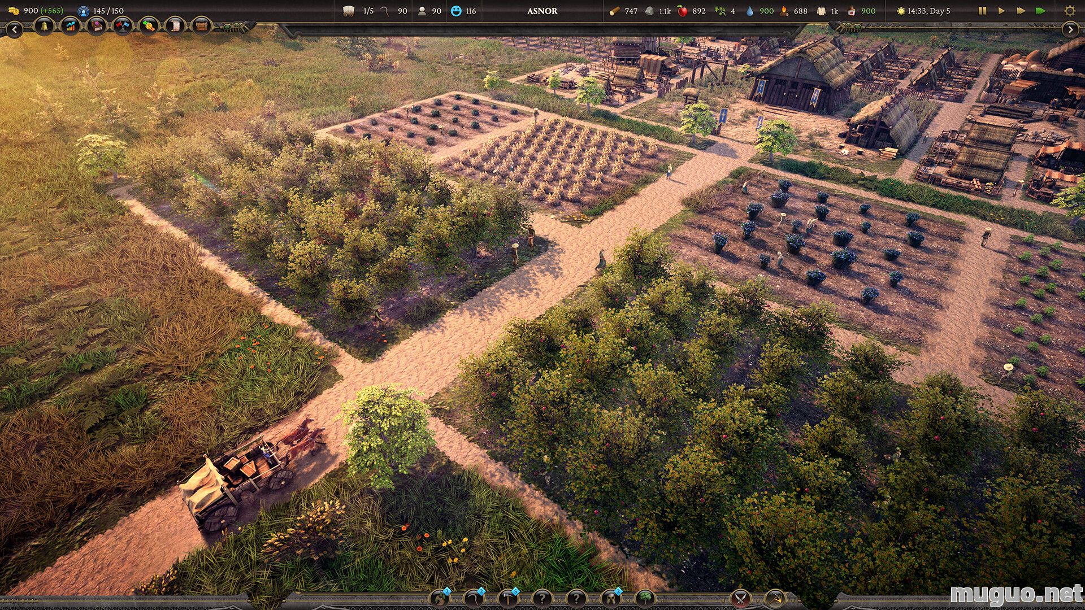Open tree decorations build category

[645, 598]
